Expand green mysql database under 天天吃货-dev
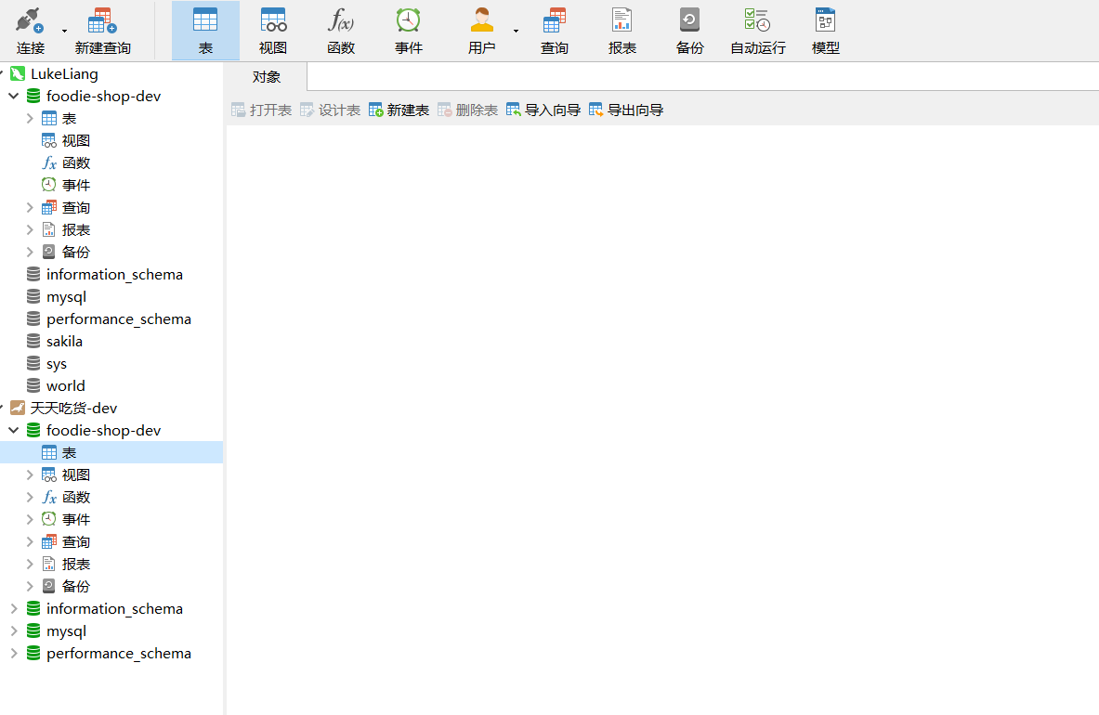 point(13,631)
